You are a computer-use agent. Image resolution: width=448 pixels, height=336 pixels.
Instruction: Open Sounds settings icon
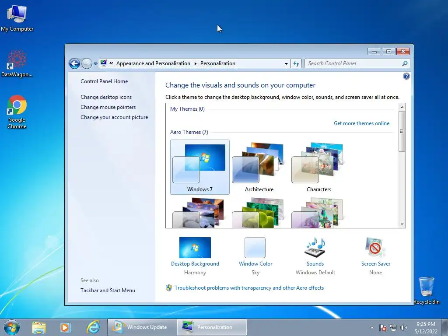click(315, 248)
